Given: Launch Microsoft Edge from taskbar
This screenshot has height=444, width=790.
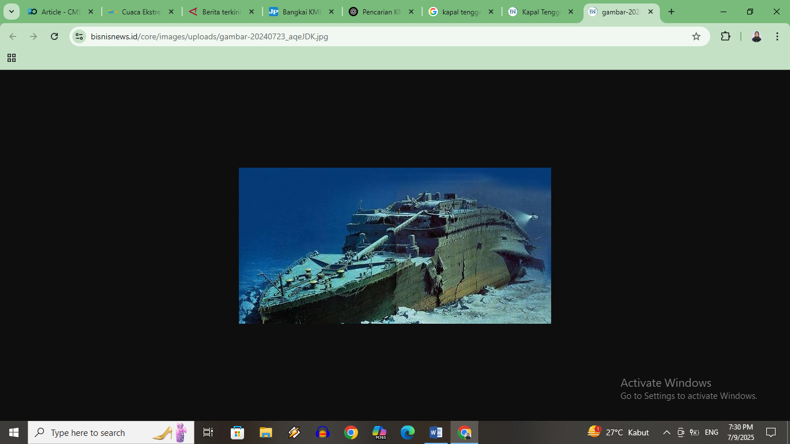Looking at the screenshot, I should pos(408,432).
